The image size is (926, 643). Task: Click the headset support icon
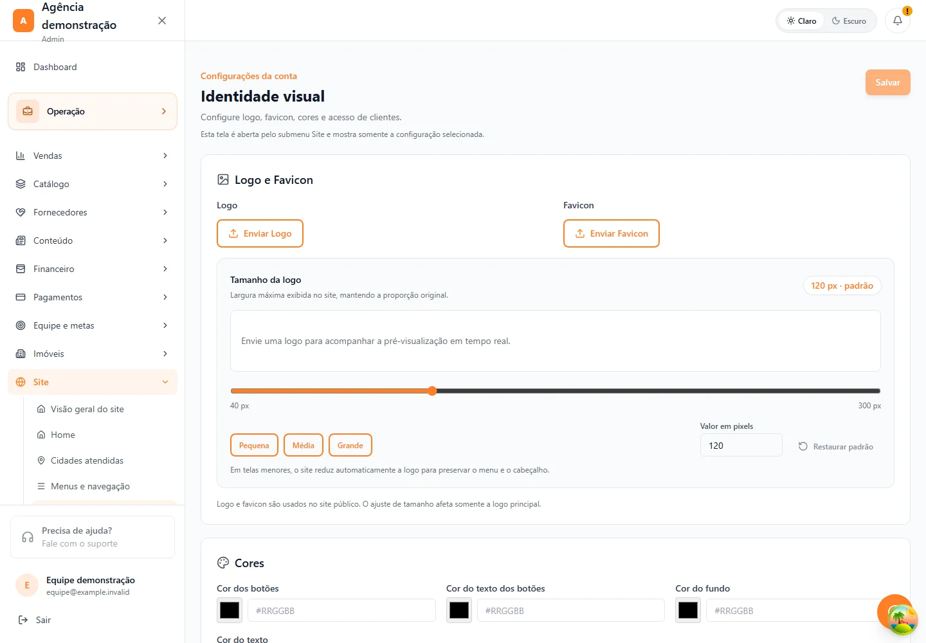[x=28, y=537]
